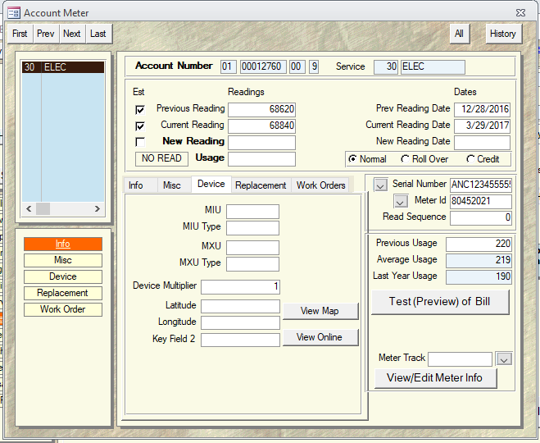Click Test (Preview) of Bill button
Screen dimensions: 540x443
point(440,302)
